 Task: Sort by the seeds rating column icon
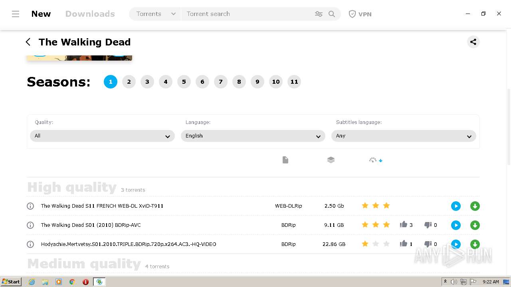pyautogui.click(x=376, y=160)
